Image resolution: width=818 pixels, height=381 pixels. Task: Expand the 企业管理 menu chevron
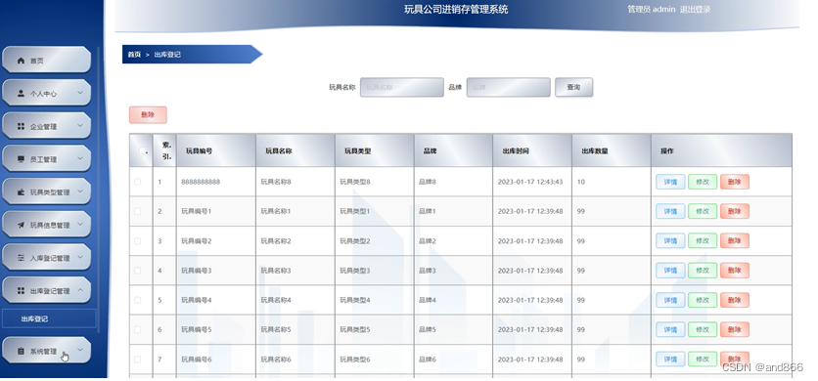pos(80,126)
